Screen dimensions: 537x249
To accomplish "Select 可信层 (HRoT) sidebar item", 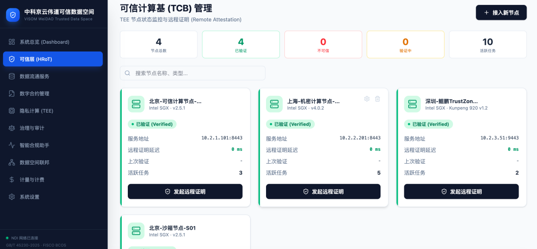I will point(53,59).
